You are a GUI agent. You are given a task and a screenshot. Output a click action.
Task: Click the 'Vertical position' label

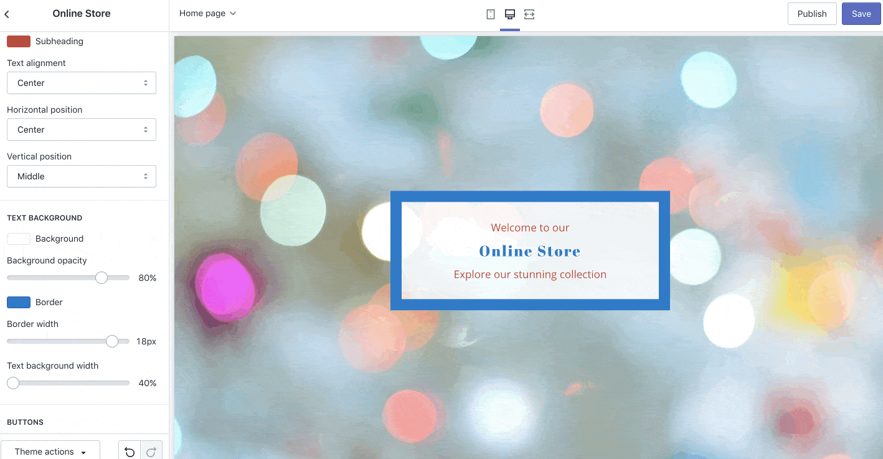[x=39, y=156]
